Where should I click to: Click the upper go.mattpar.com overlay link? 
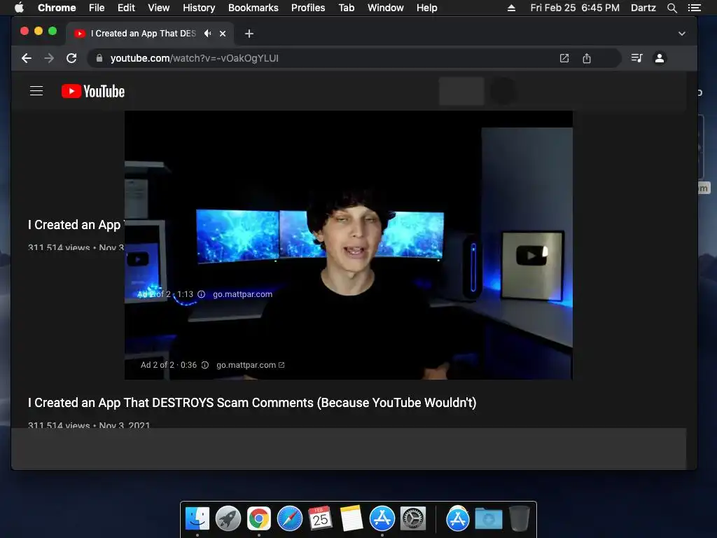(242, 294)
